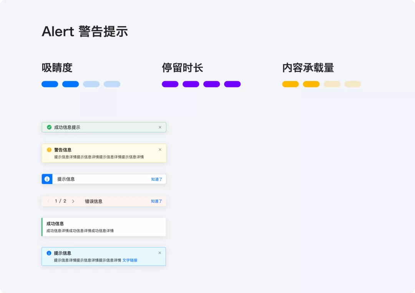The width and height of the screenshot is (415, 293).
Task: Click the last pale pill under 内容承载量
Action: [x=352, y=84]
